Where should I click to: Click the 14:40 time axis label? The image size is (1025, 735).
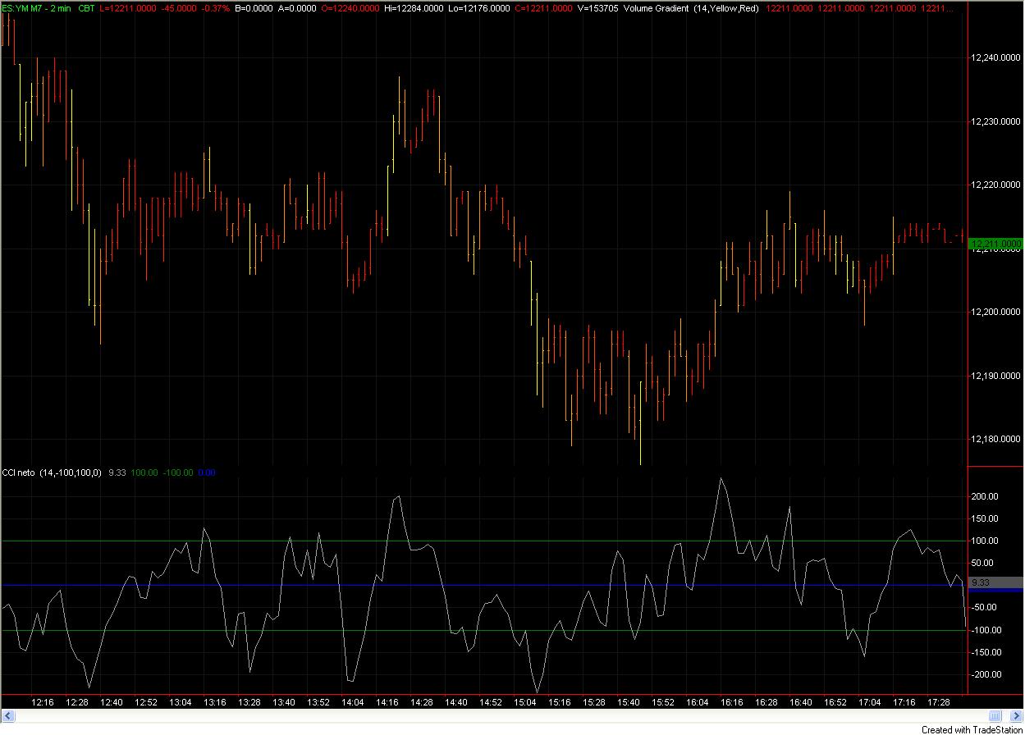coord(456,702)
